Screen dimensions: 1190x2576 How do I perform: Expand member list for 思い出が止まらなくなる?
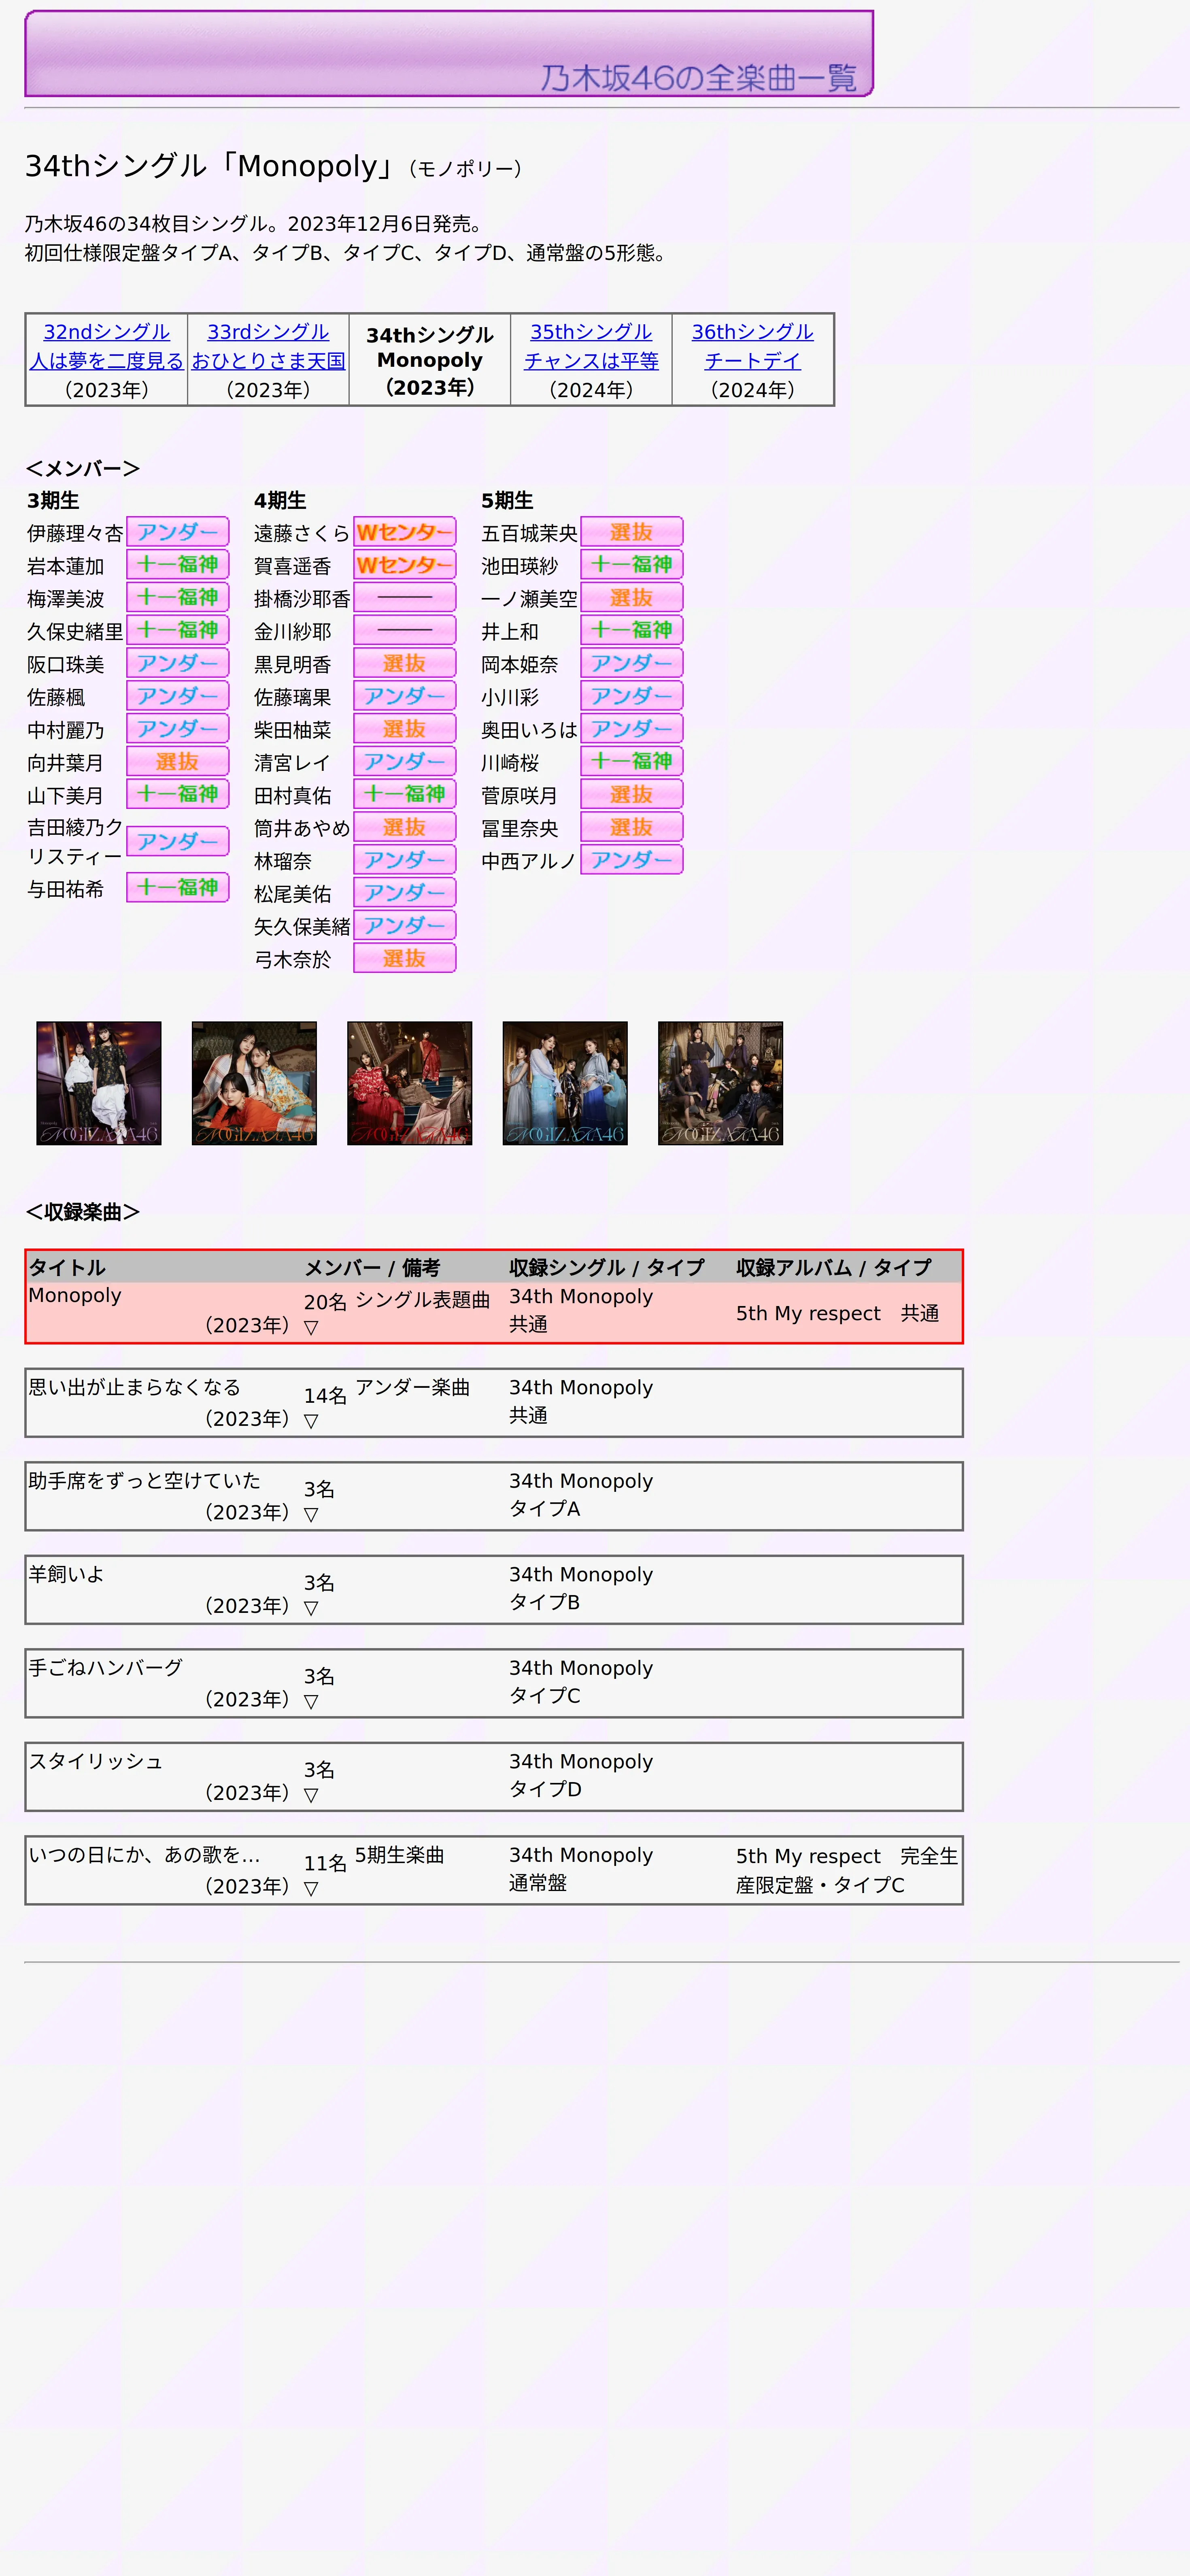pos(311,1421)
